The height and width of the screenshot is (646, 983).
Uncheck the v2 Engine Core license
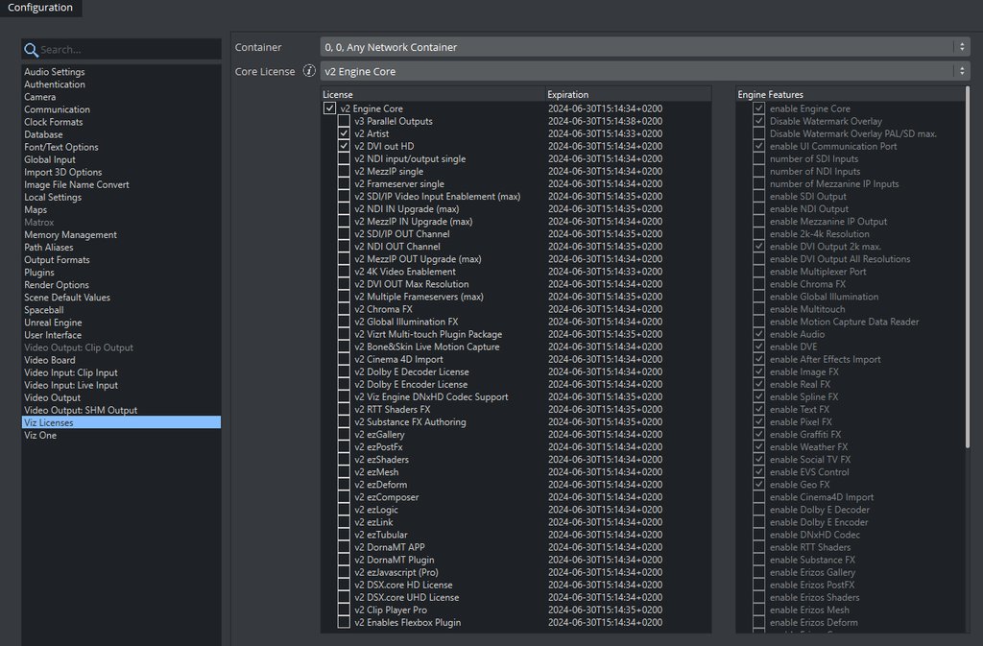pos(330,109)
